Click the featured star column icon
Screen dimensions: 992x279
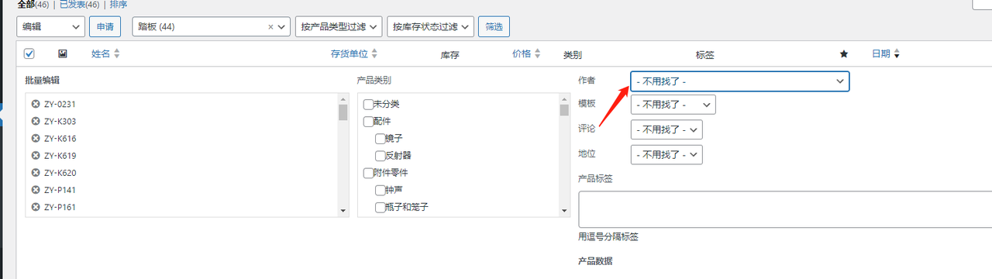click(x=844, y=54)
